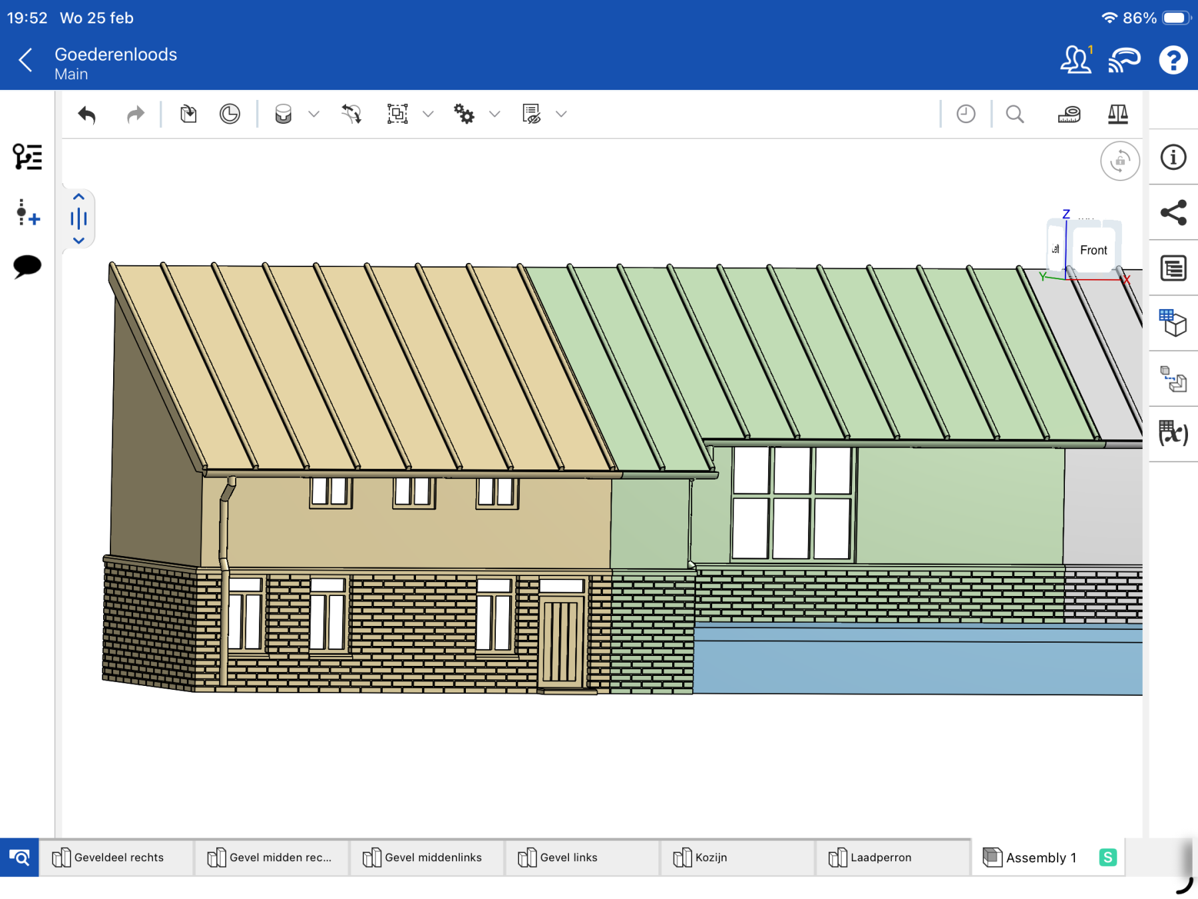The height and width of the screenshot is (899, 1198).
Task: Open the measure tape tool
Action: coord(1069,115)
